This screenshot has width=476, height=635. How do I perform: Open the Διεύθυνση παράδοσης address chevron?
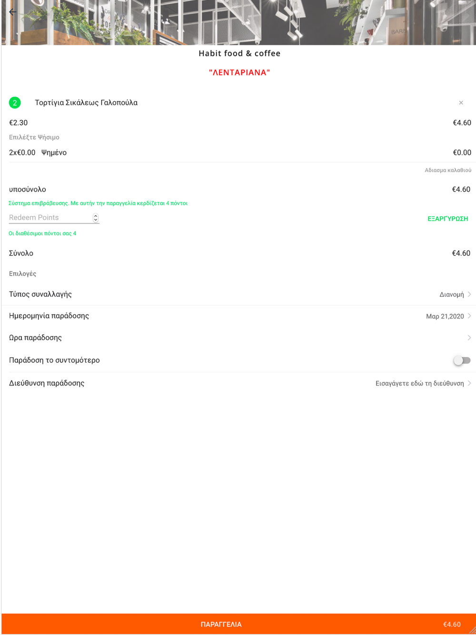[469, 383]
